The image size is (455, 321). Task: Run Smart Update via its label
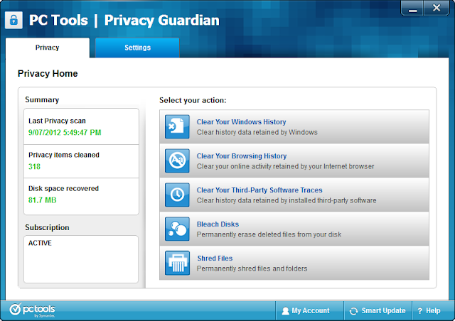tap(383, 310)
